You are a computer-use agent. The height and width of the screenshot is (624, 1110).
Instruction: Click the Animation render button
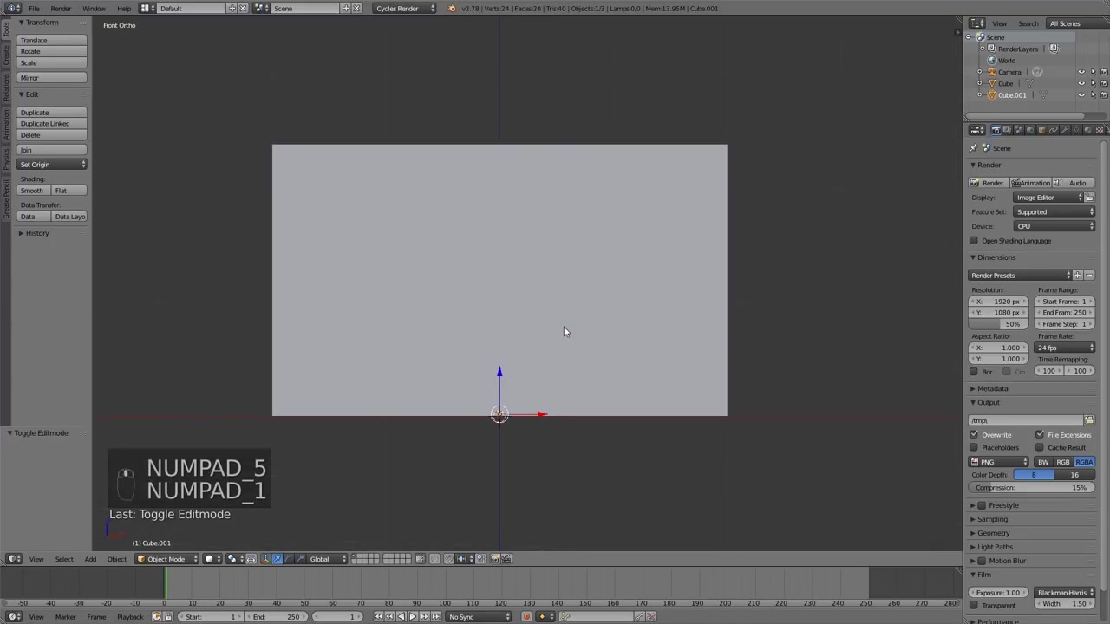pyautogui.click(x=1031, y=183)
